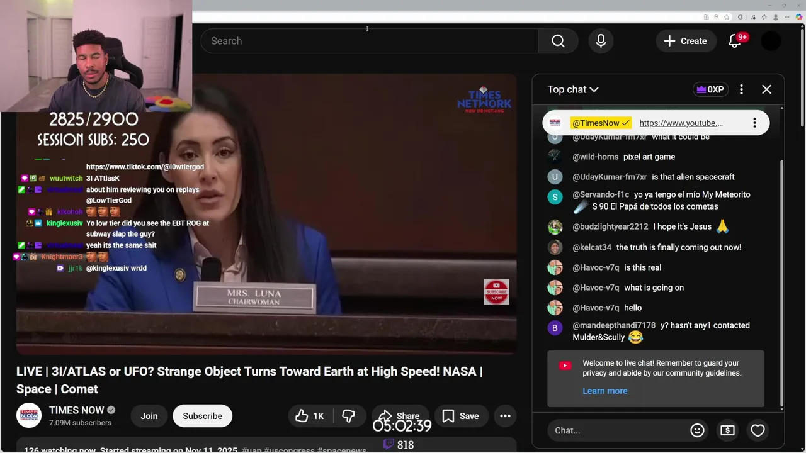This screenshot has height=453, width=806.
Task: Click the live chat scrollbar
Action: point(781,283)
